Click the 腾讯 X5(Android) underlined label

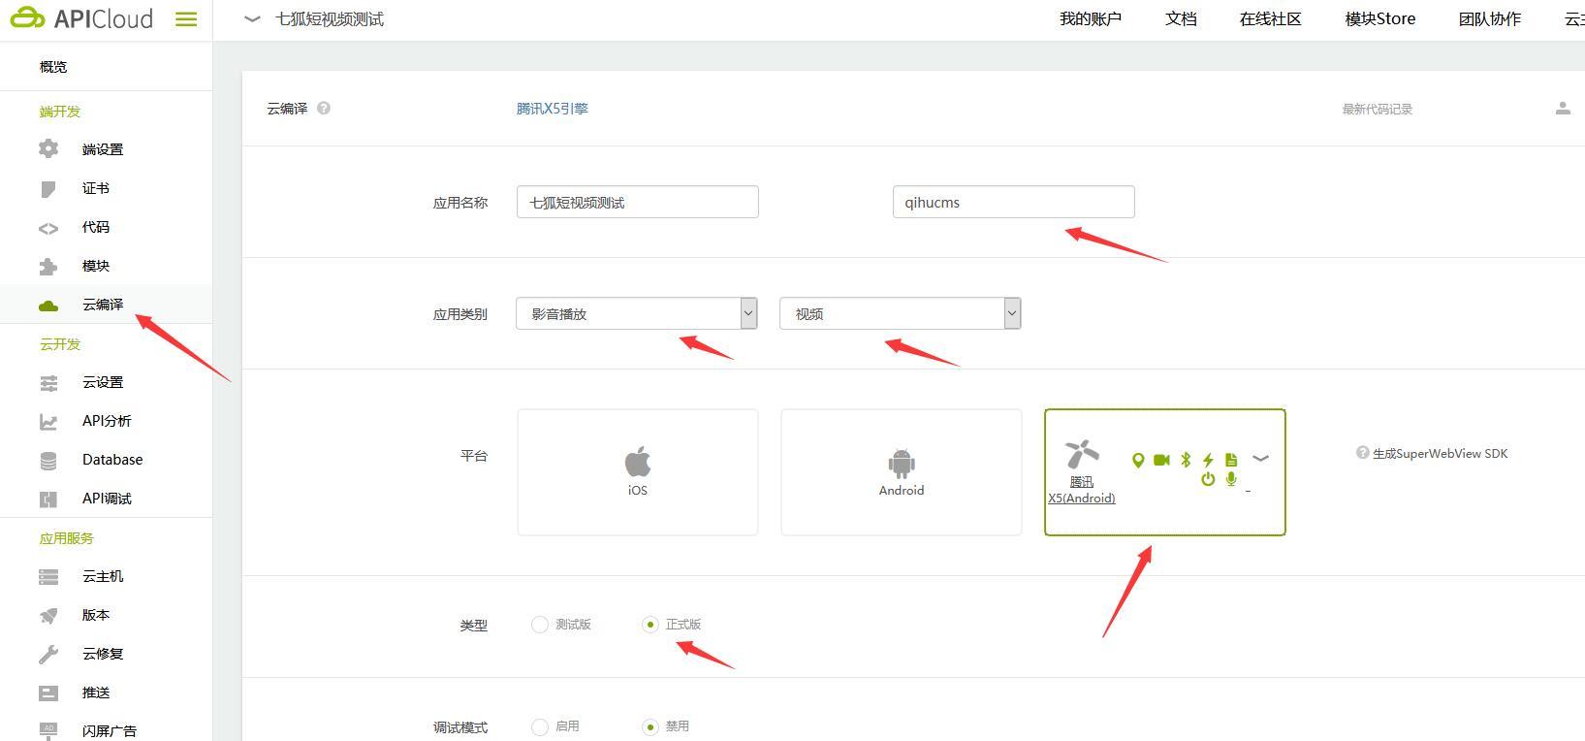pos(1082,490)
